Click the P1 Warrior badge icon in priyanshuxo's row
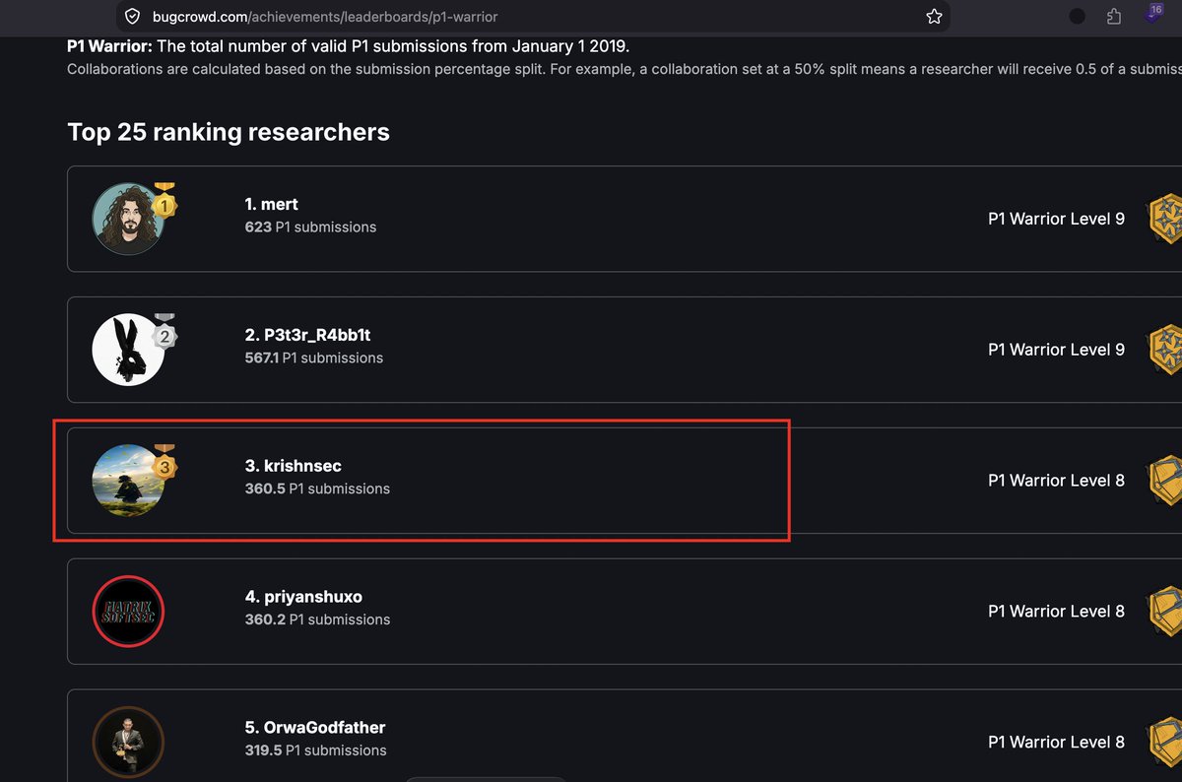 click(1165, 612)
